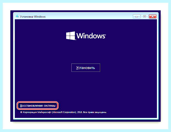Click the Windows logo in the center

[86, 36]
